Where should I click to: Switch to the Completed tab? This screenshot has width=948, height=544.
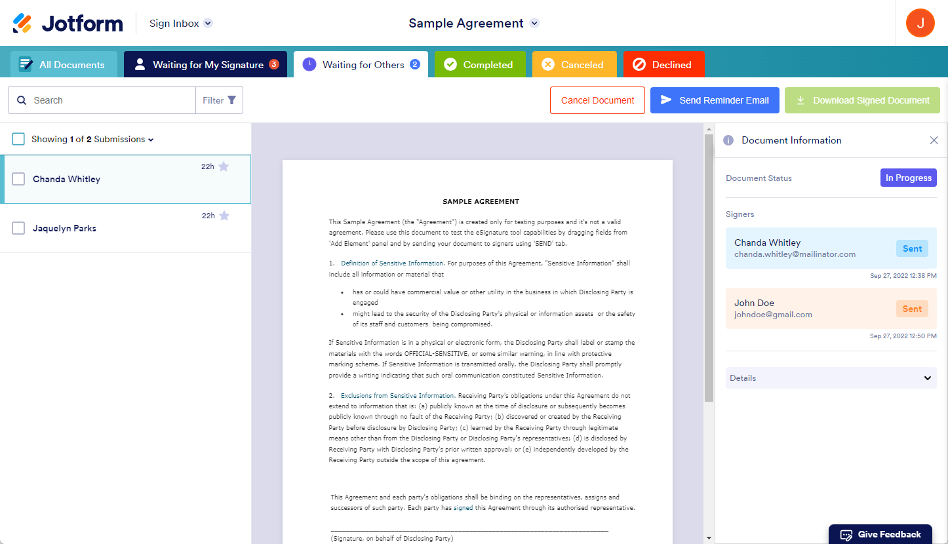pyautogui.click(x=480, y=64)
